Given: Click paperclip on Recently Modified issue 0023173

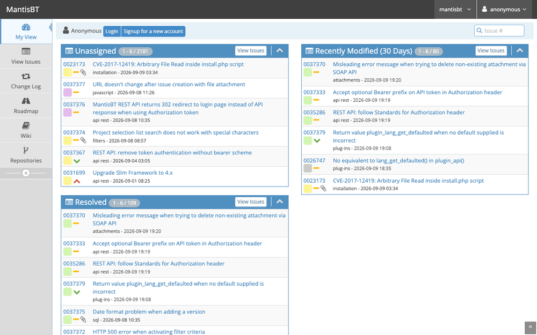Looking at the screenshot, I should coord(323,188).
